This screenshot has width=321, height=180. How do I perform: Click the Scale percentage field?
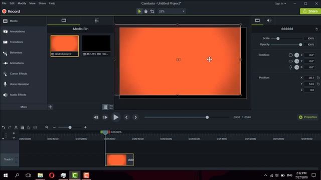point(309,38)
